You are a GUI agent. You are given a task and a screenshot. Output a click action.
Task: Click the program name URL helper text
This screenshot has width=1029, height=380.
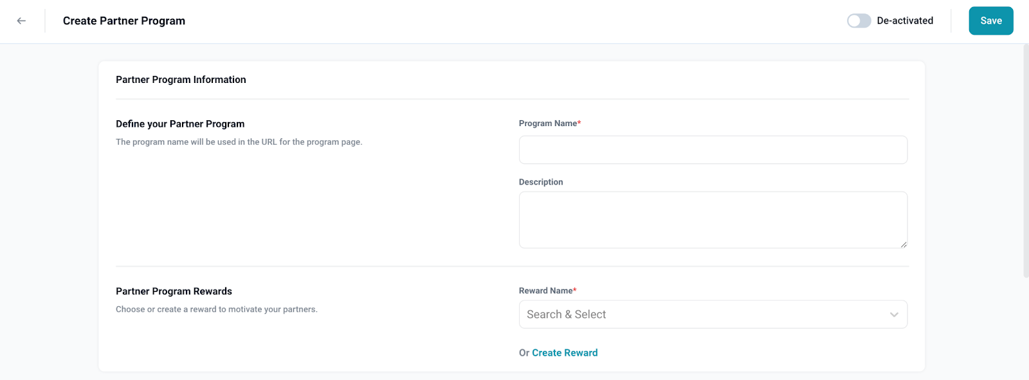(x=239, y=142)
